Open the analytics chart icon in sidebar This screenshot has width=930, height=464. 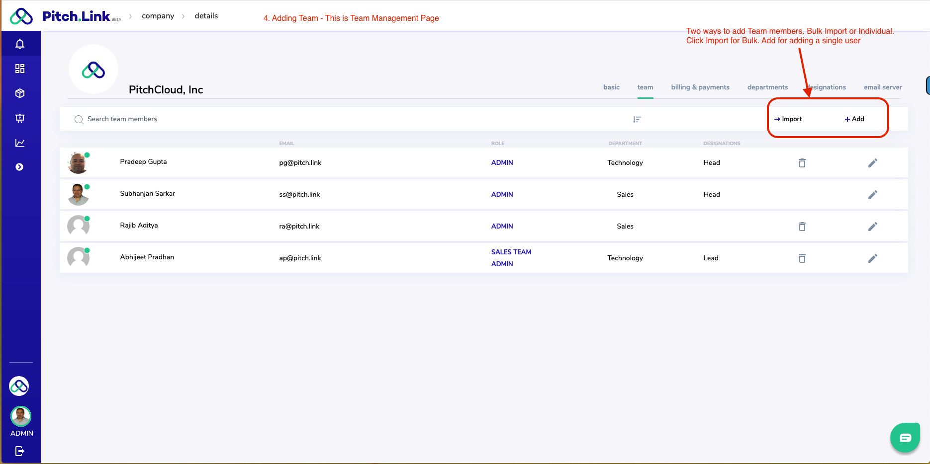point(20,143)
